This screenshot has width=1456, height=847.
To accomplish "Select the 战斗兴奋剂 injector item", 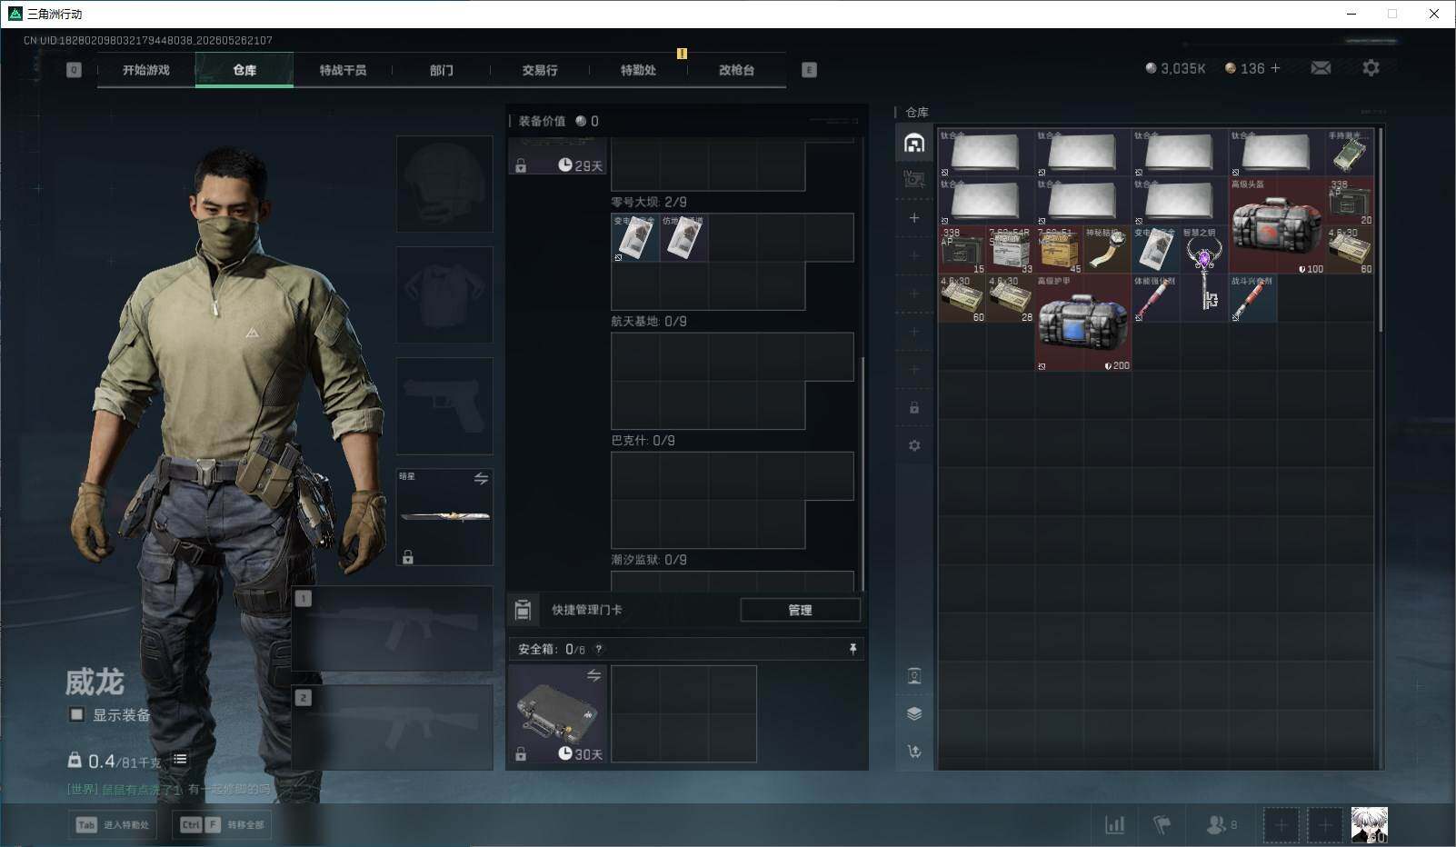I will [1252, 298].
